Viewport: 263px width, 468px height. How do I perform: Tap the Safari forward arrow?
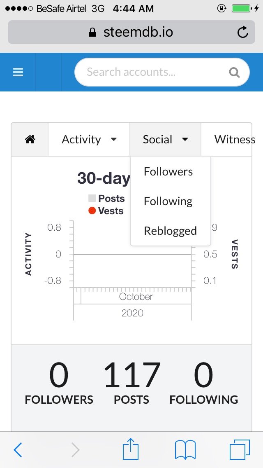pyautogui.click(x=76, y=449)
